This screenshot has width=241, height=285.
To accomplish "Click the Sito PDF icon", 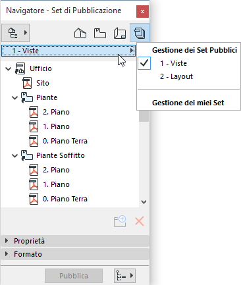I will [27, 83].
